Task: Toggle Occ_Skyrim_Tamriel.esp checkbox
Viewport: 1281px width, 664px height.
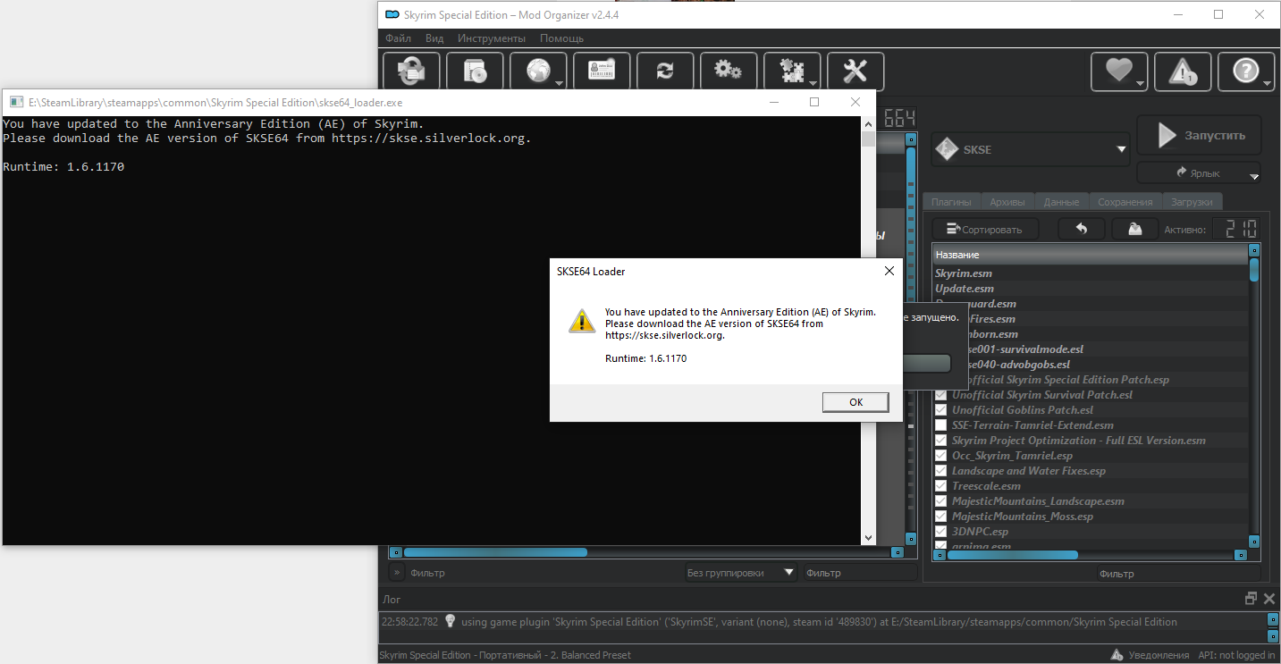Action: pos(940,456)
